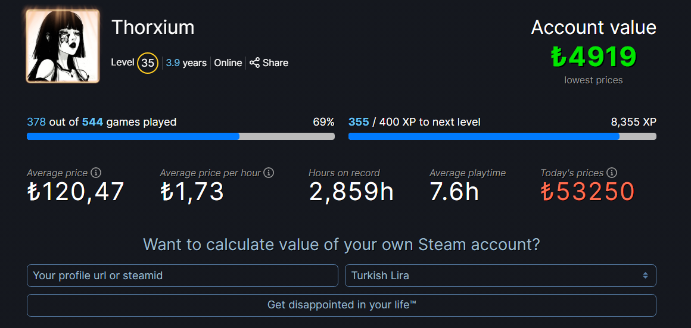Click the Share link text
This screenshot has height=328, width=691.
pyautogui.click(x=275, y=63)
